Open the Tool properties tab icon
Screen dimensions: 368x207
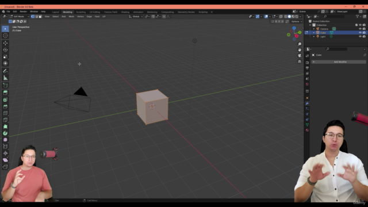click(307, 56)
